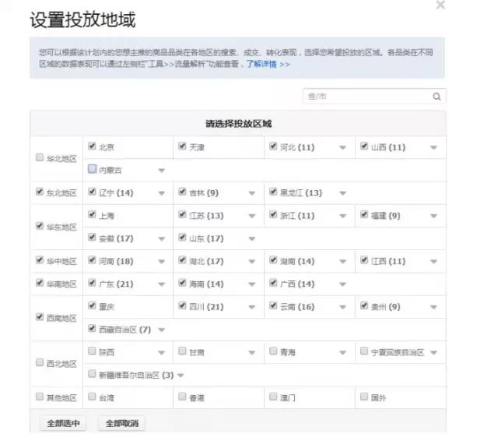
Task: Expand the 云南 (16) city dropdown
Action: point(342,307)
